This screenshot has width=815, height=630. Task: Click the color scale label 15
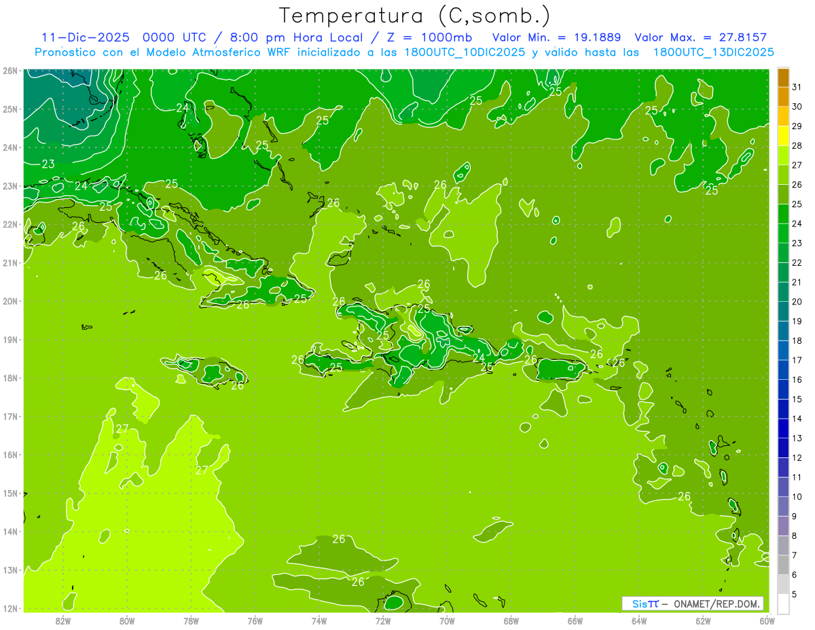point(797,399)
